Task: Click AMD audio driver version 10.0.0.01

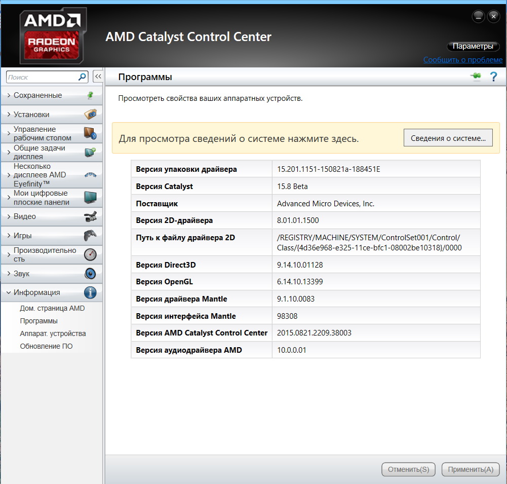Action: click(x=291, y=350)
